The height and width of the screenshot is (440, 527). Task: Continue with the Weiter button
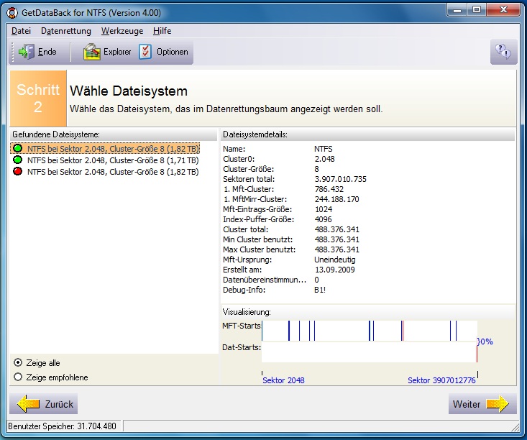pos(482,404)
